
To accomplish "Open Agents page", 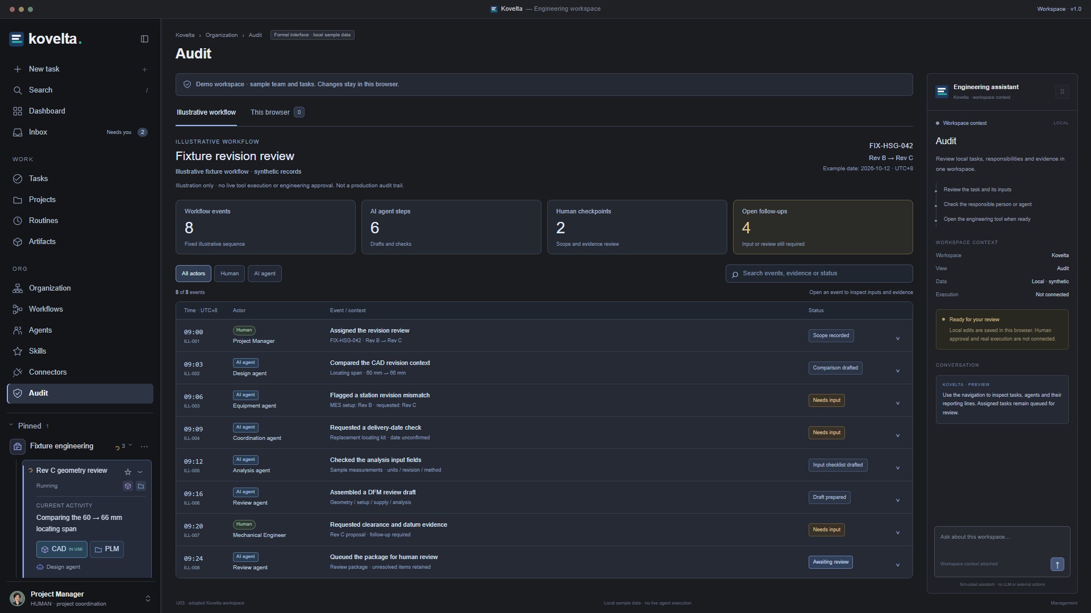I will click(80, 330).
